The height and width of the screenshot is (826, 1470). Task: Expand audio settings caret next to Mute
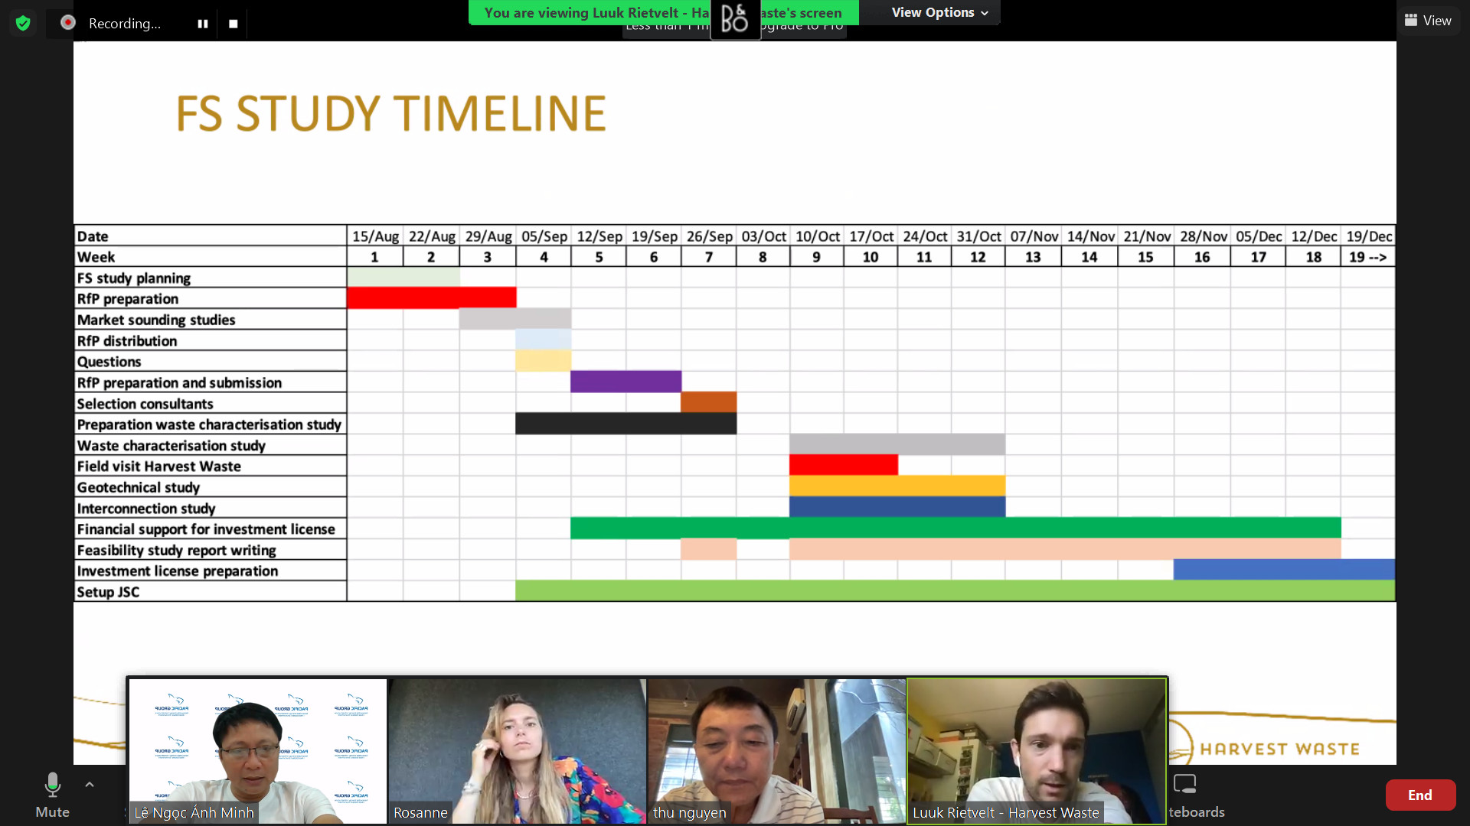click(x=90, y=785)
